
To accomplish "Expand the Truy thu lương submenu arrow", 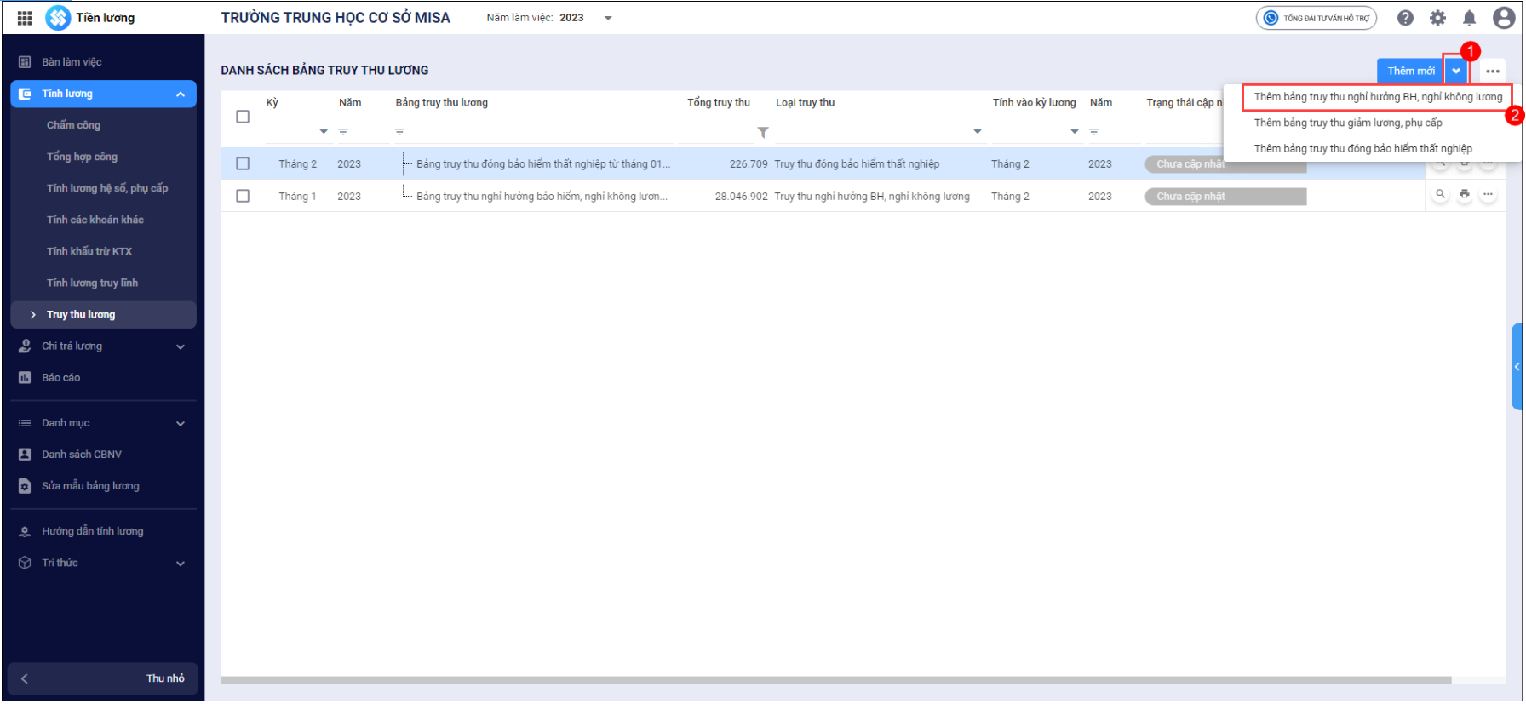I will pyautogui.click(x=32, y=315).
